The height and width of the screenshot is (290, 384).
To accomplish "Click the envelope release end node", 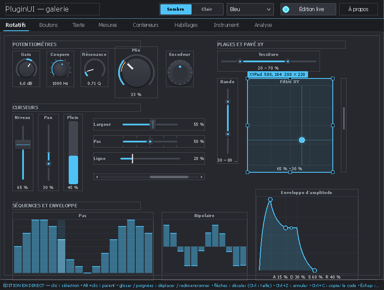I will click(315, 270).
